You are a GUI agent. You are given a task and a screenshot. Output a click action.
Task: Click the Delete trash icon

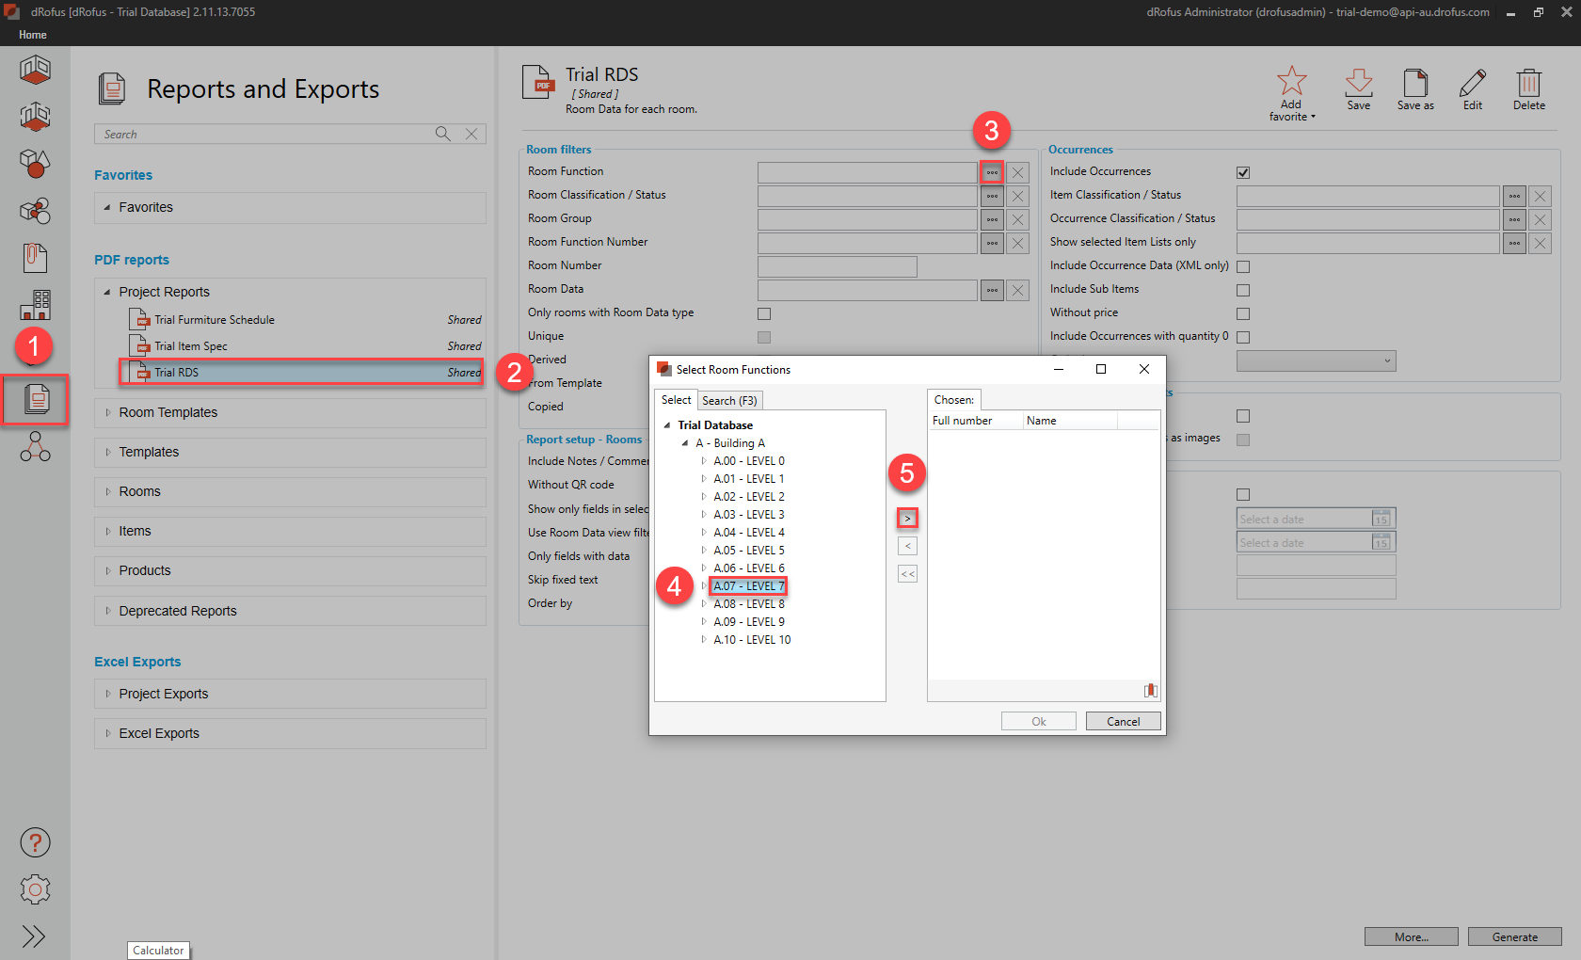tap(1527, 89)
